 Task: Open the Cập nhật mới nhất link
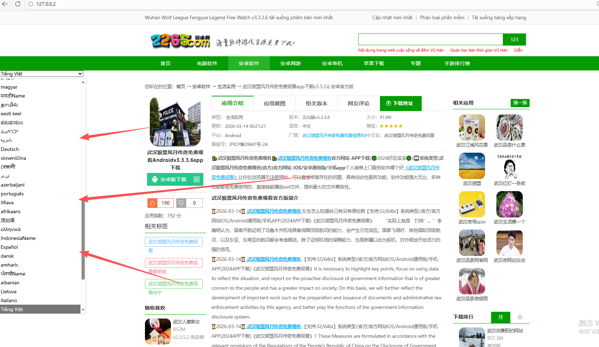click(x=392, y=17)
